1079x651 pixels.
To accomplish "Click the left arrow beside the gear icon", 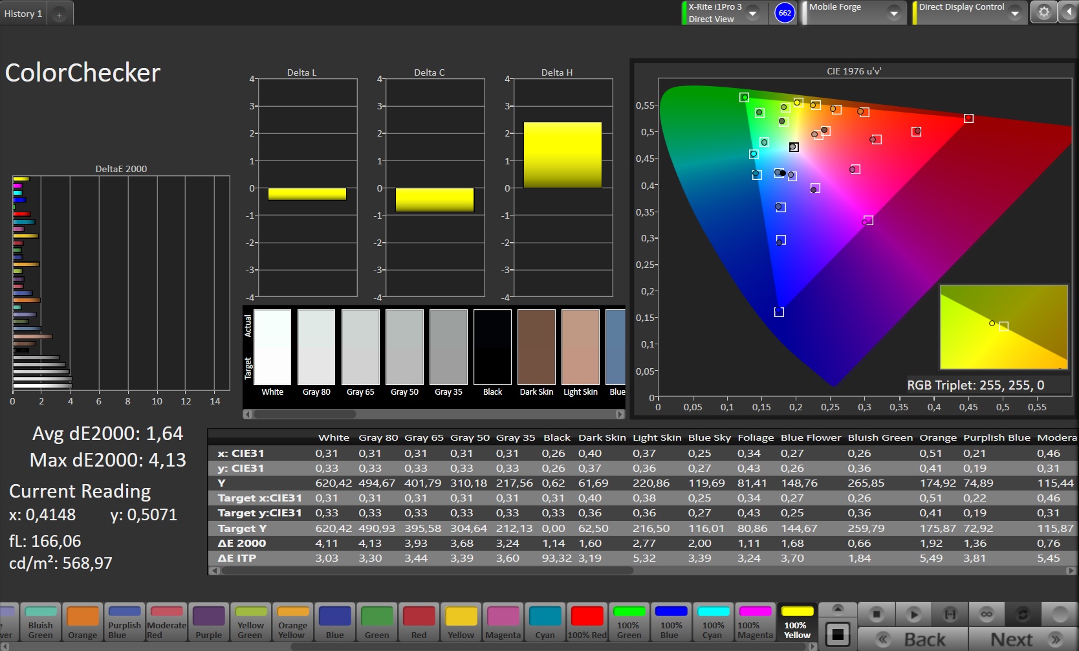I will tap(1067, 12).
